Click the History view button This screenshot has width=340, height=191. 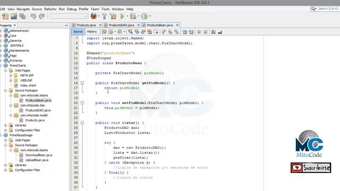pos(92,32)
